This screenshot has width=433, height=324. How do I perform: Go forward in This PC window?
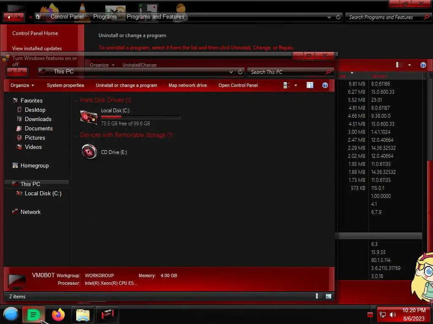tap(22, 72)
